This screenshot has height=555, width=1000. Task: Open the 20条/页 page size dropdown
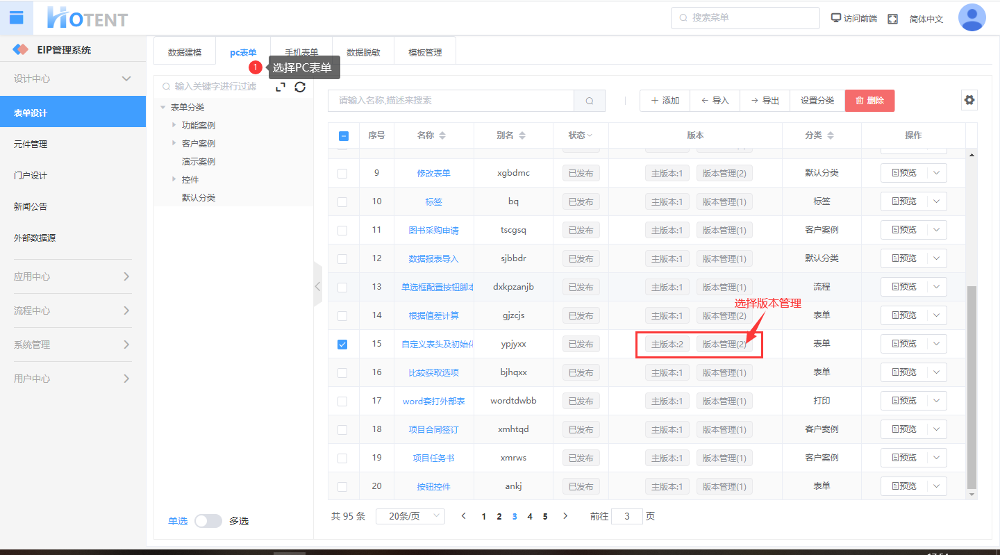[410, 516]
